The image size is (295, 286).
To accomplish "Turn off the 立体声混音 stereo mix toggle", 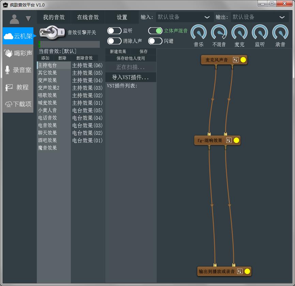I will coord(155,31).
